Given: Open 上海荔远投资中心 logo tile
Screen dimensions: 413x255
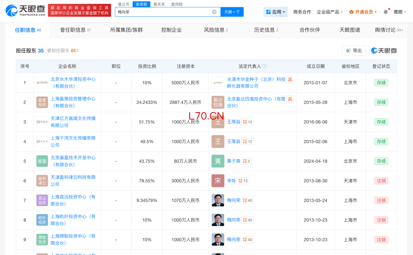Looking at the screenshot, I should (x=42, y=200).
